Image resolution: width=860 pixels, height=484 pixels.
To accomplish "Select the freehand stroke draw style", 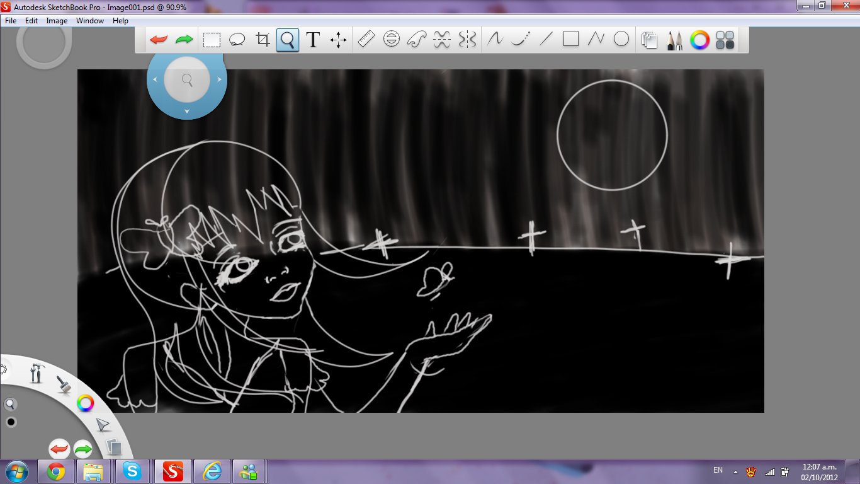I will click(x=495, y=39).
